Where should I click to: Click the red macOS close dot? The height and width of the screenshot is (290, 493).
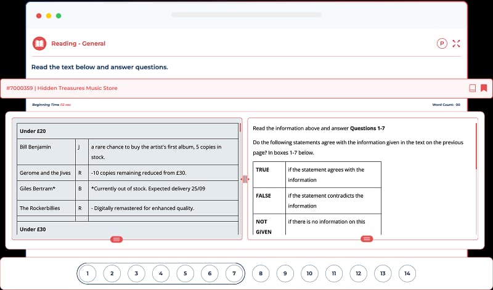[39, 15]
